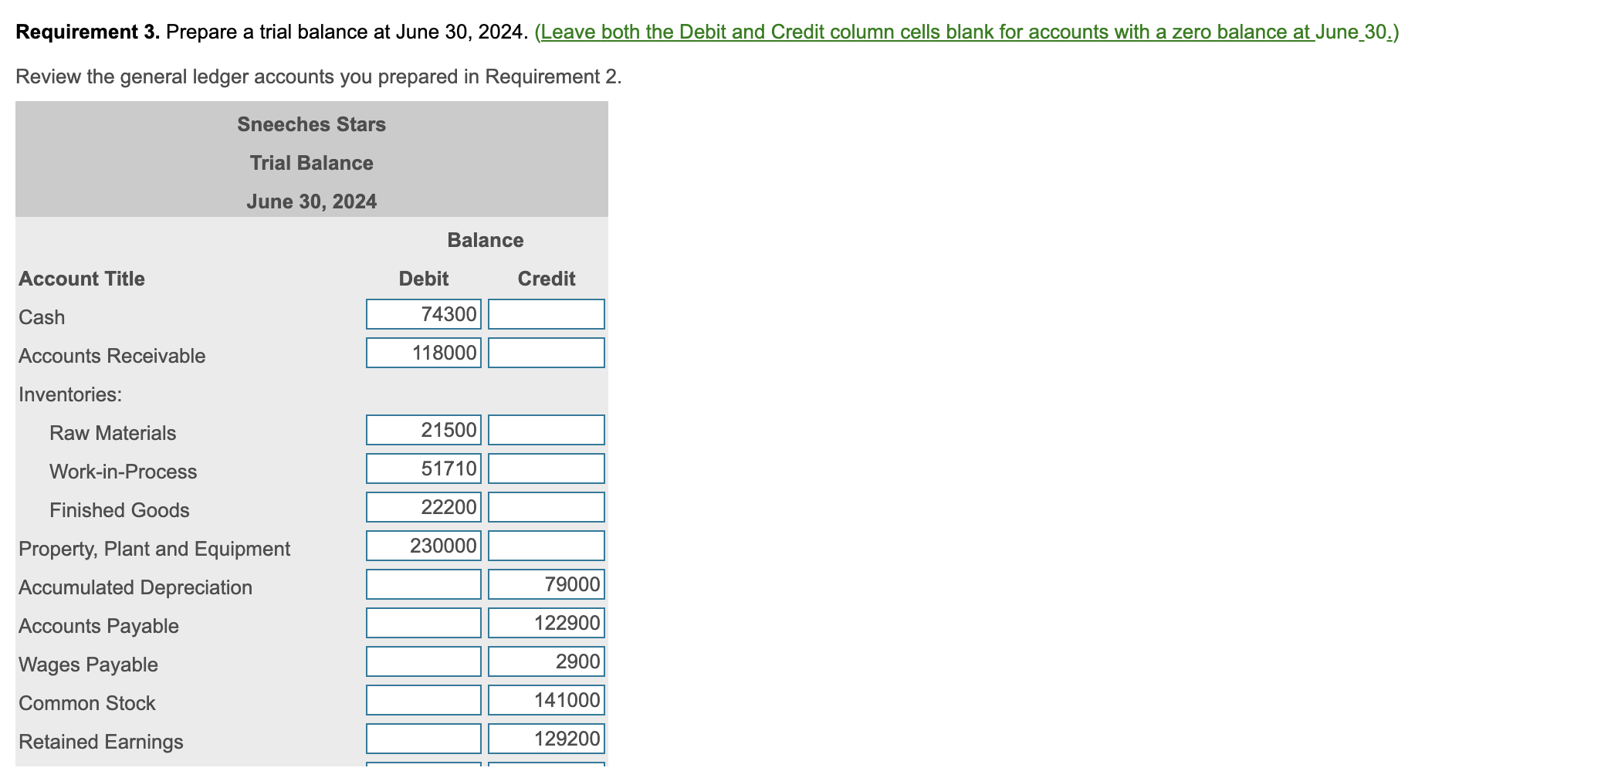Click the Wages Payable credit field
This screenshot has height=778, width=1618.
547,661
